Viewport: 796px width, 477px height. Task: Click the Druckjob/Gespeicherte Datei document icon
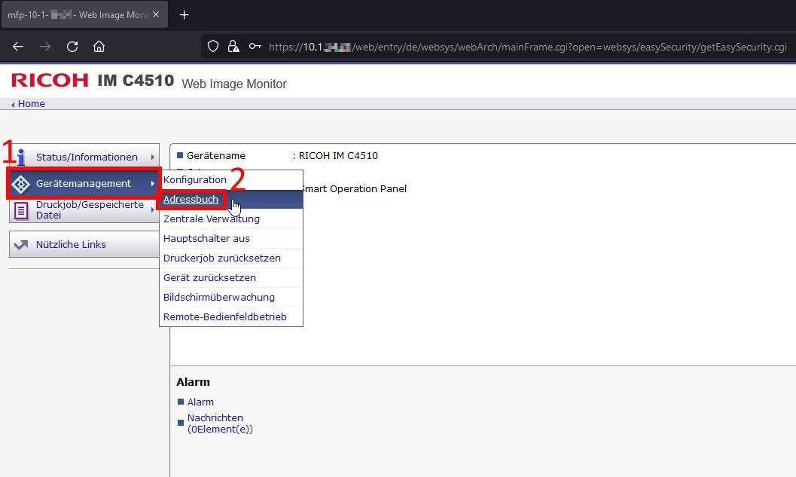pyautogui.click(x=21, y=210)
